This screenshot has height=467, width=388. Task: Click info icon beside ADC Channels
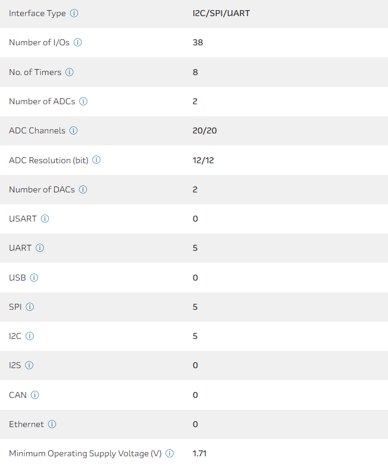pos(74,130)
